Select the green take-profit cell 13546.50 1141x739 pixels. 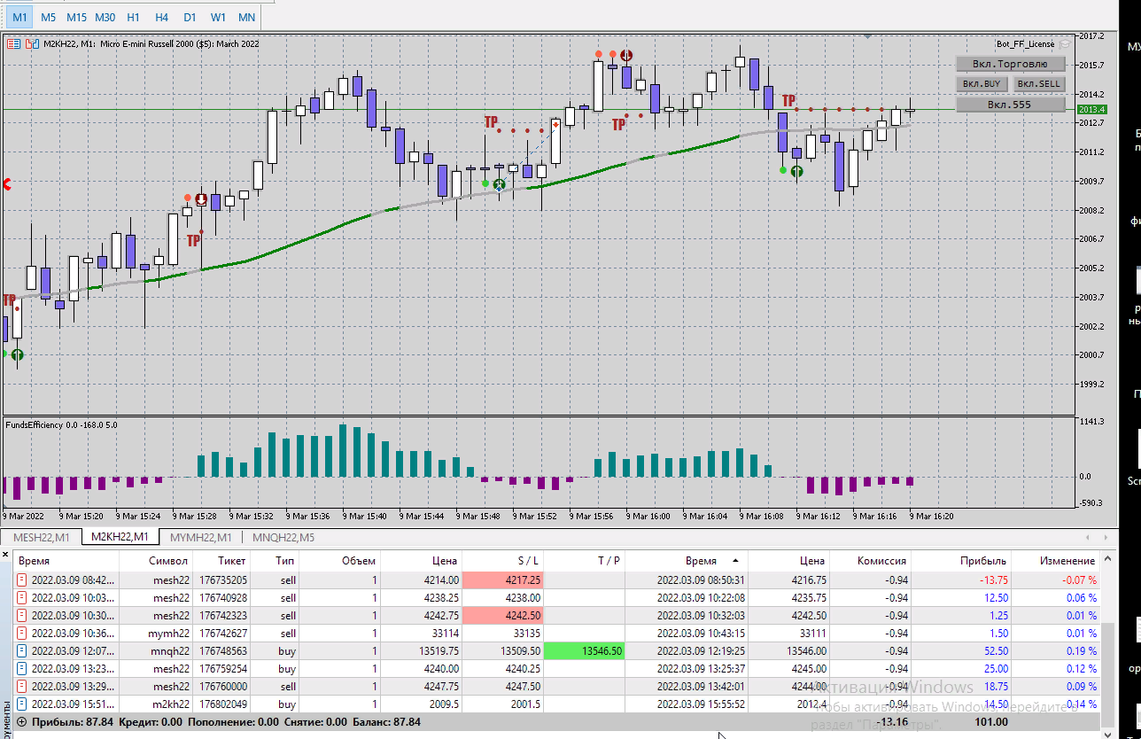[x=585, y=651]
